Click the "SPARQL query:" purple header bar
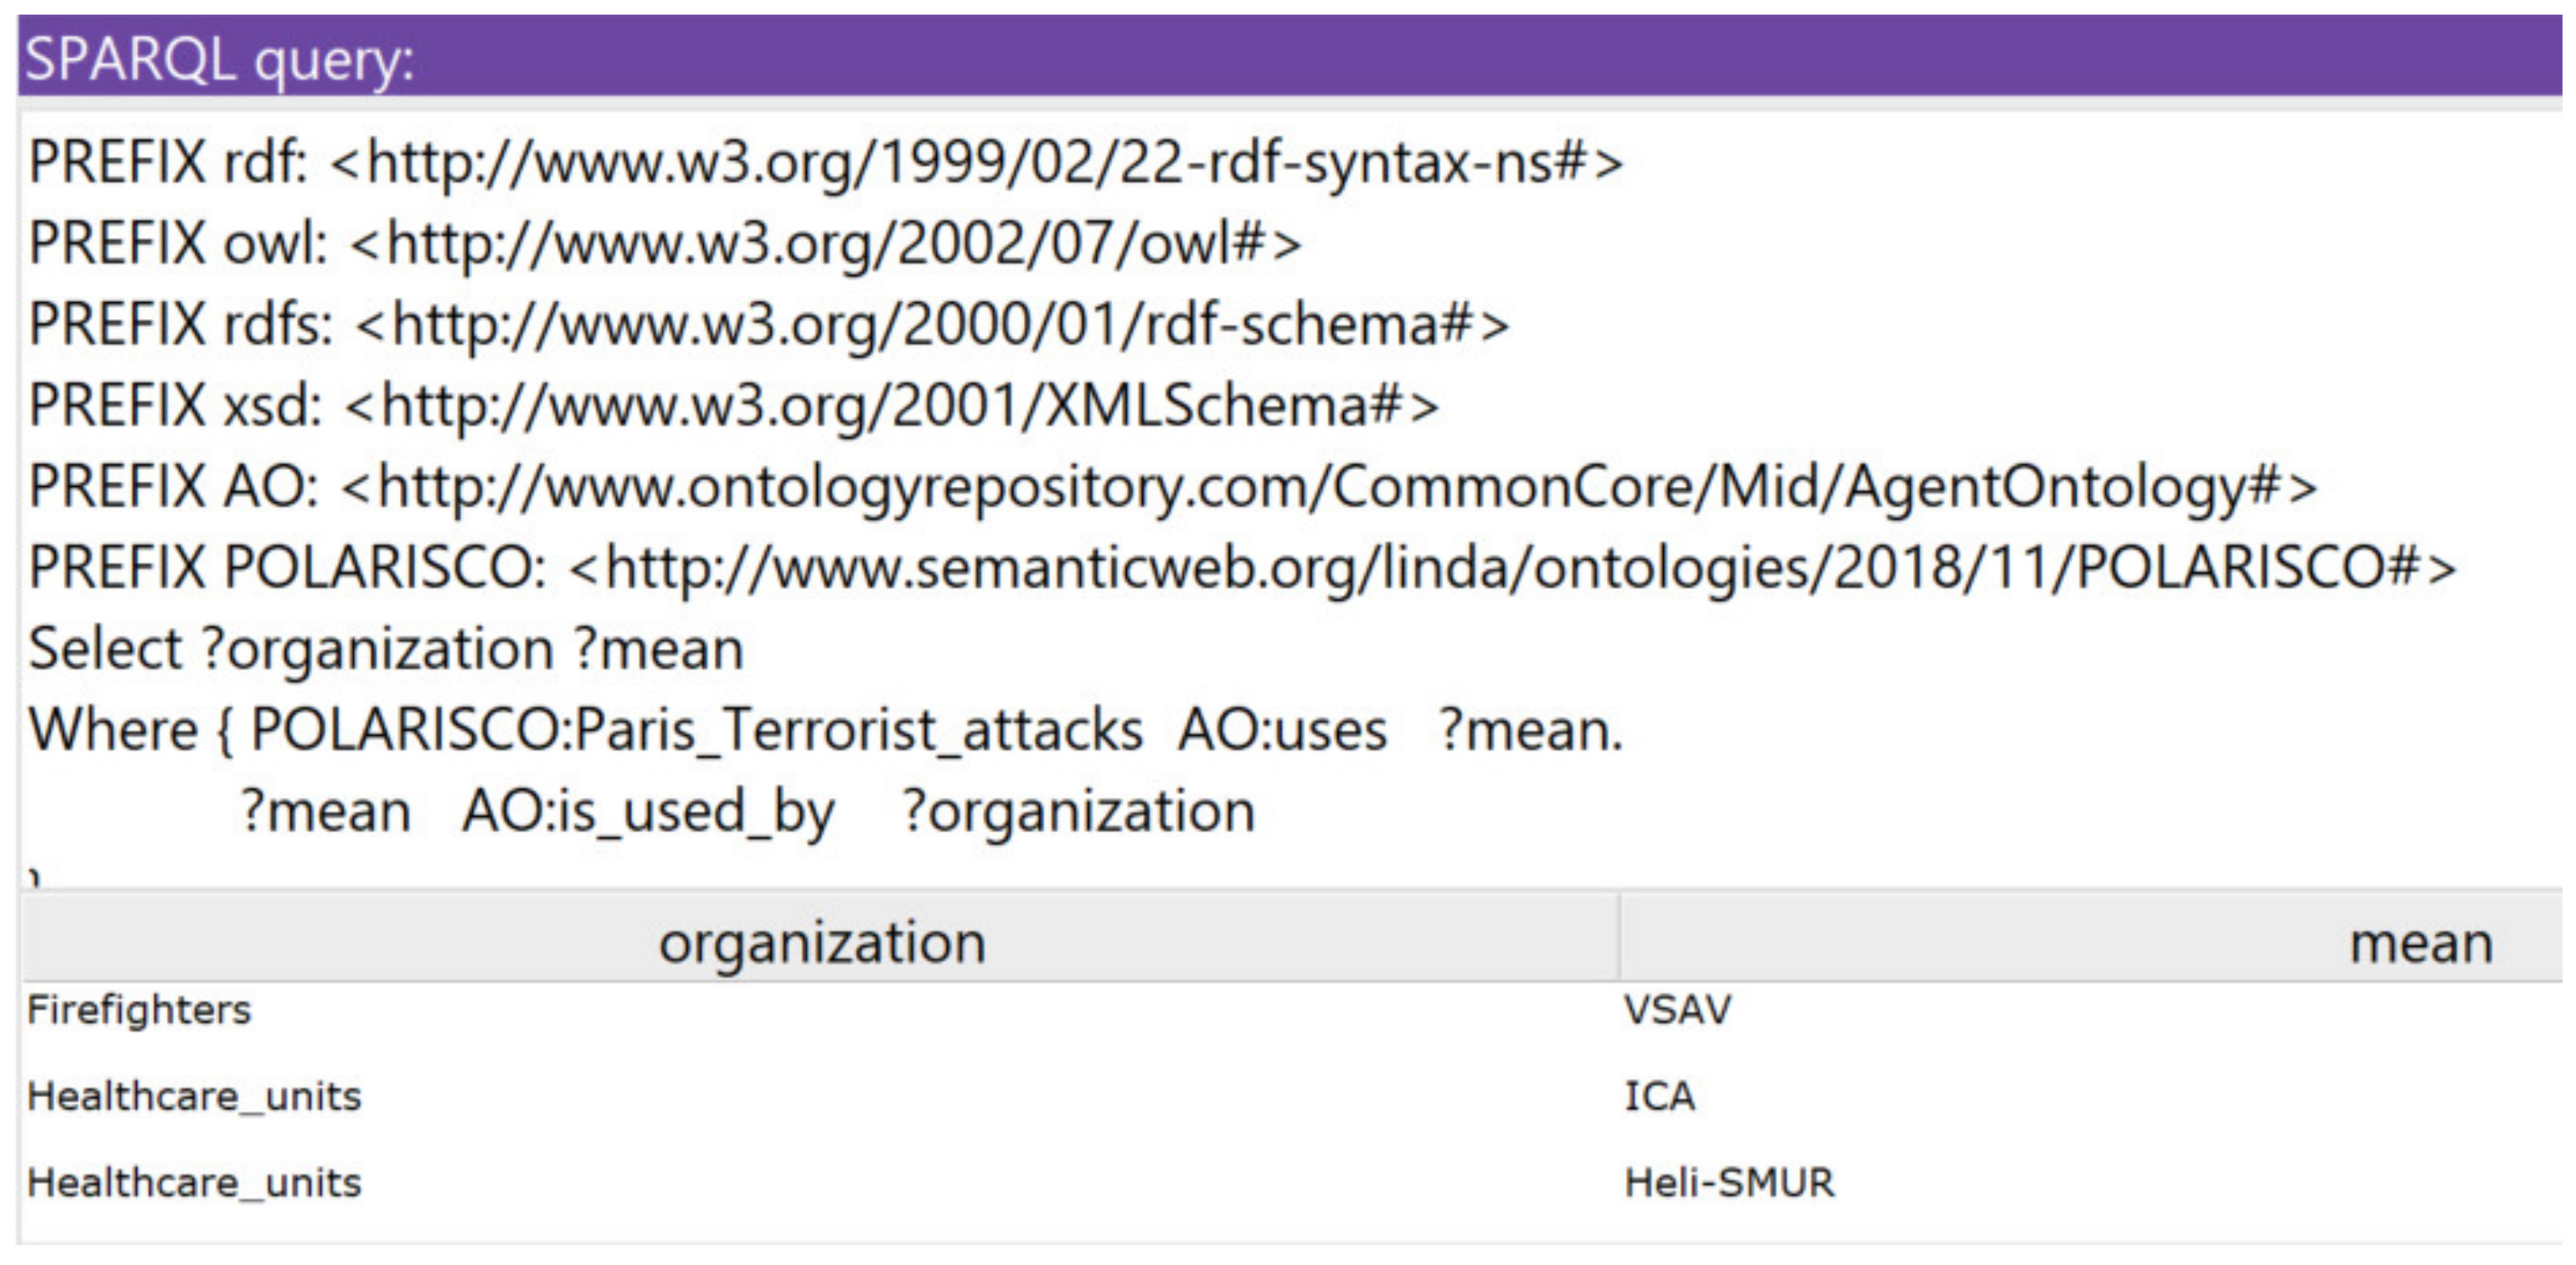 [1288, 58]
